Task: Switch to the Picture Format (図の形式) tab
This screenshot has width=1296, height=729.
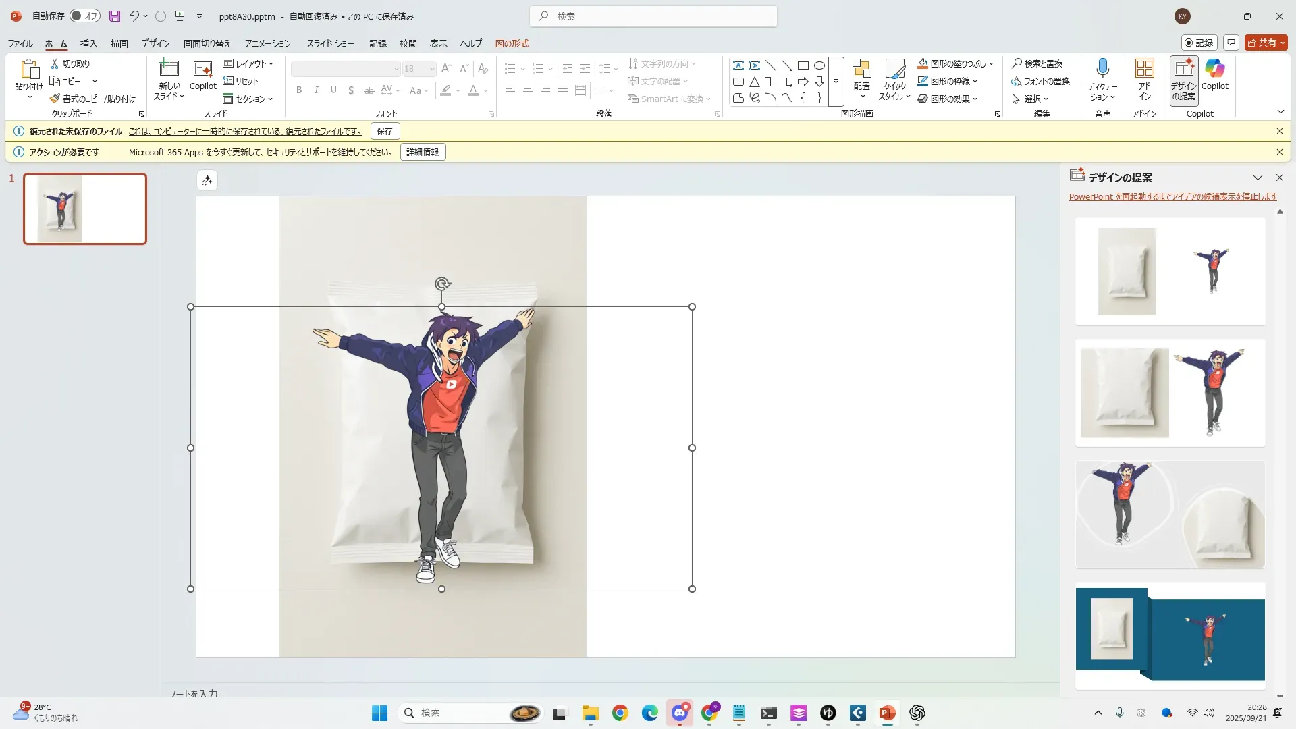Action: (x=512, y=43)
